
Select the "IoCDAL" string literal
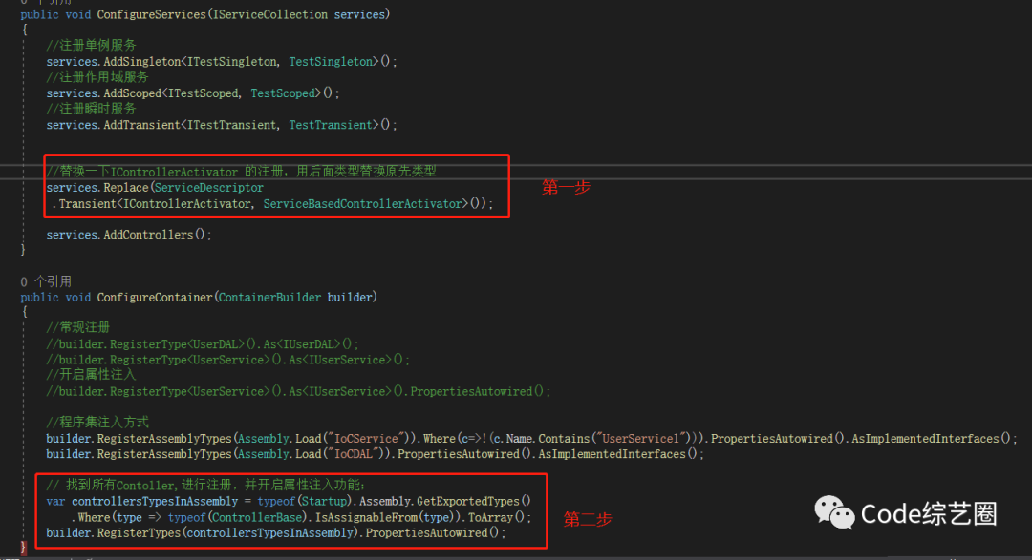pyautogui.click(x=355, y=453)
